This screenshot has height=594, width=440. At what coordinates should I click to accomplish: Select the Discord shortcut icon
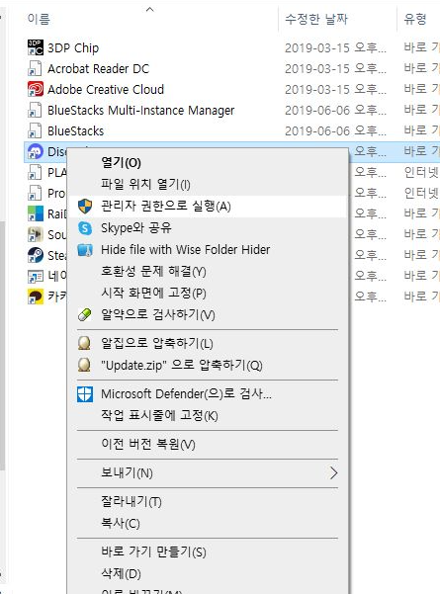coord(36,152)
